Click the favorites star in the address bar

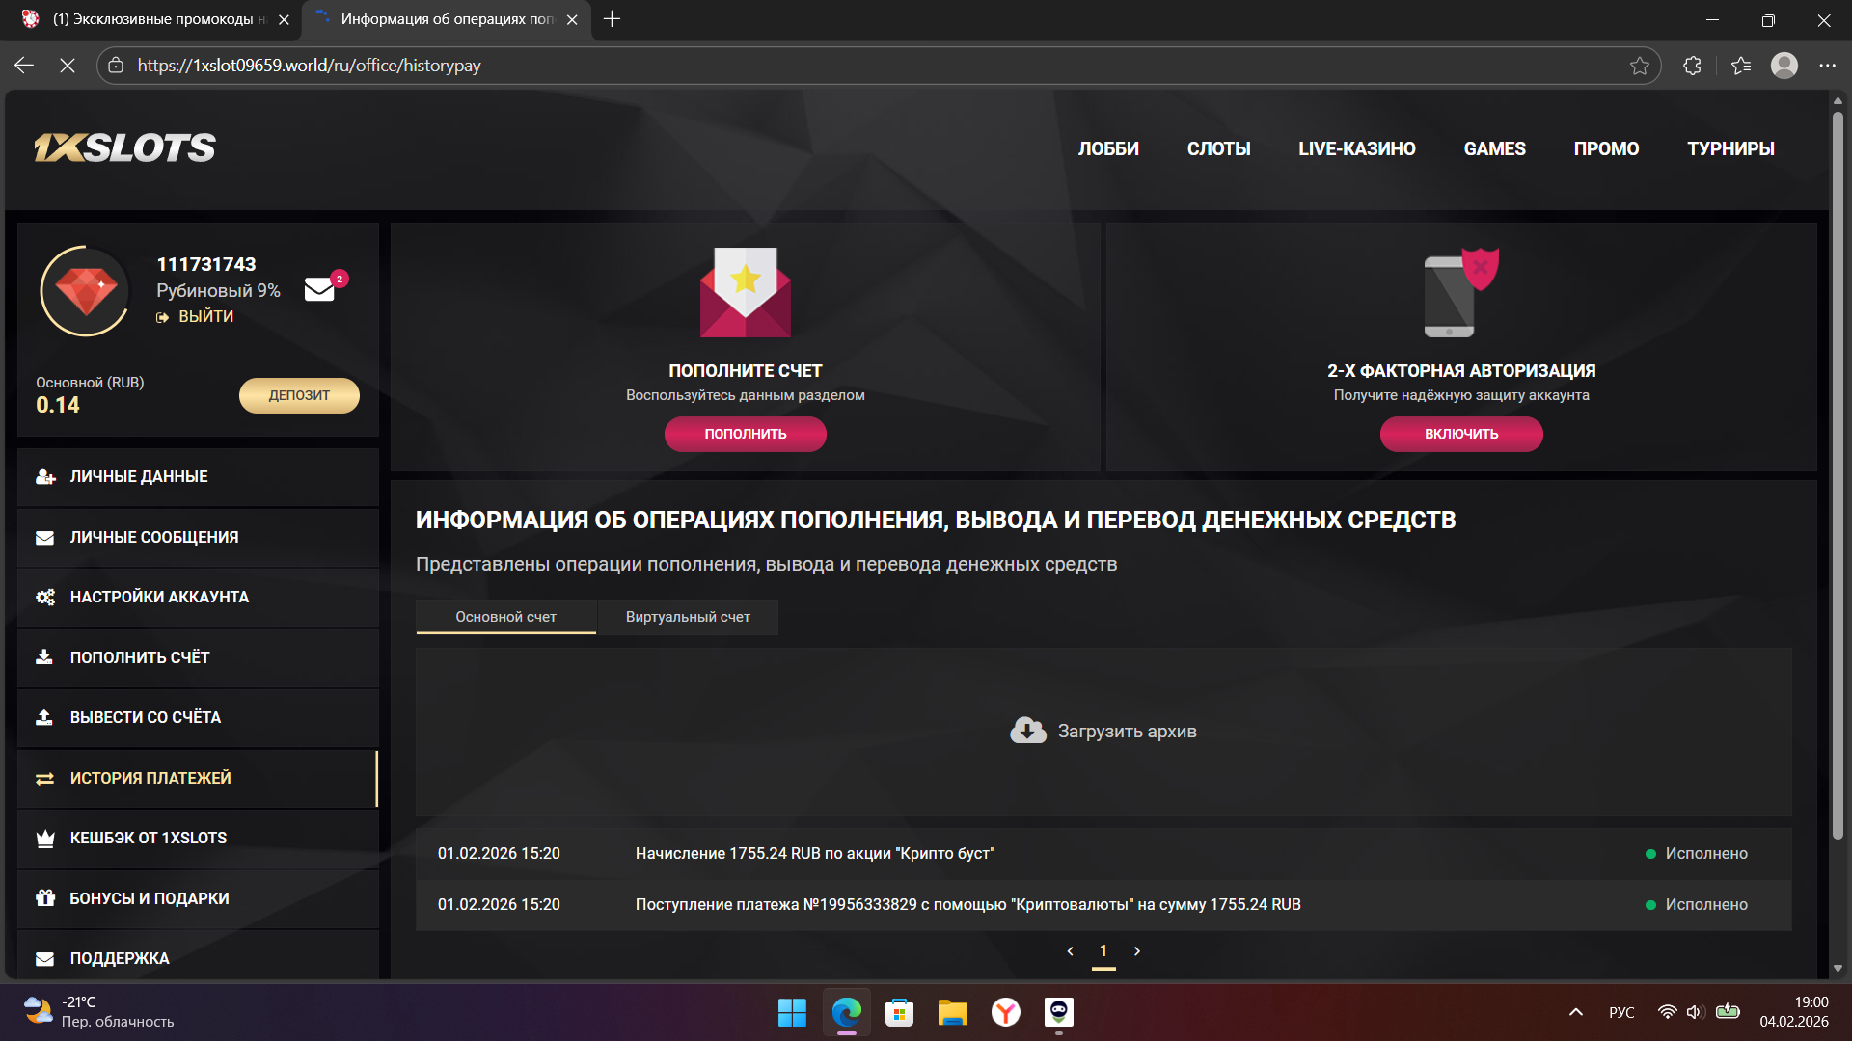pos(1640,66)
